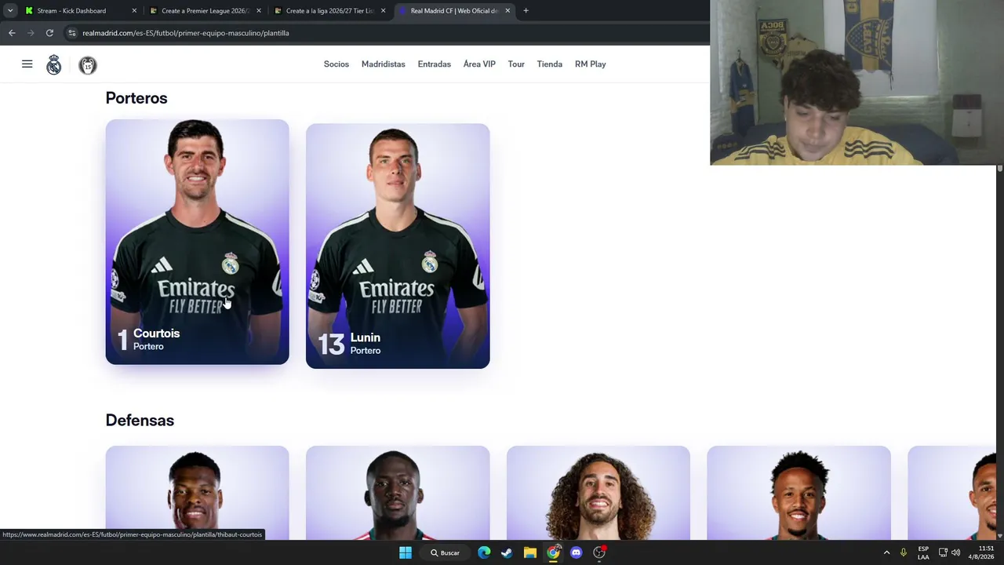This screenshot has height=565, width=1004.
Task: Go forward in browser history
Action: coord(31,33)
